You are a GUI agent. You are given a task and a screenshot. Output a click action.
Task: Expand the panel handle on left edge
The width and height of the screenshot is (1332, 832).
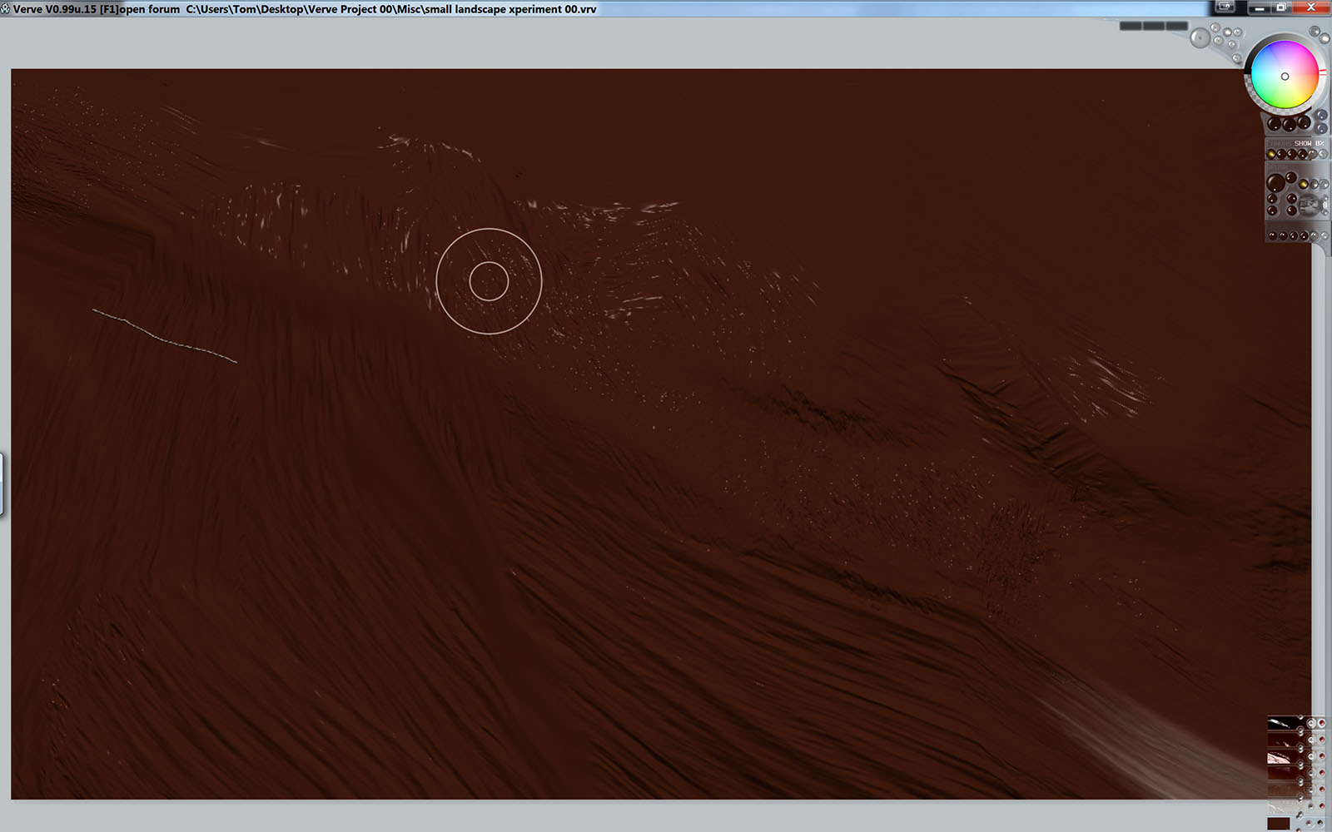pyautogui.click(x=2, y=483)
